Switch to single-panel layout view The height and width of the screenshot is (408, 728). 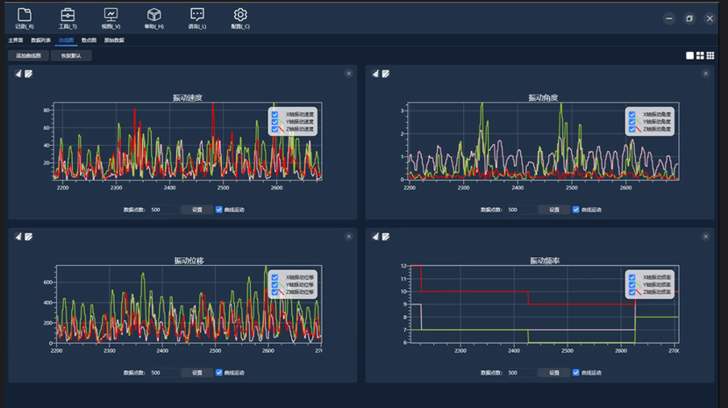[x=689, y=56]
